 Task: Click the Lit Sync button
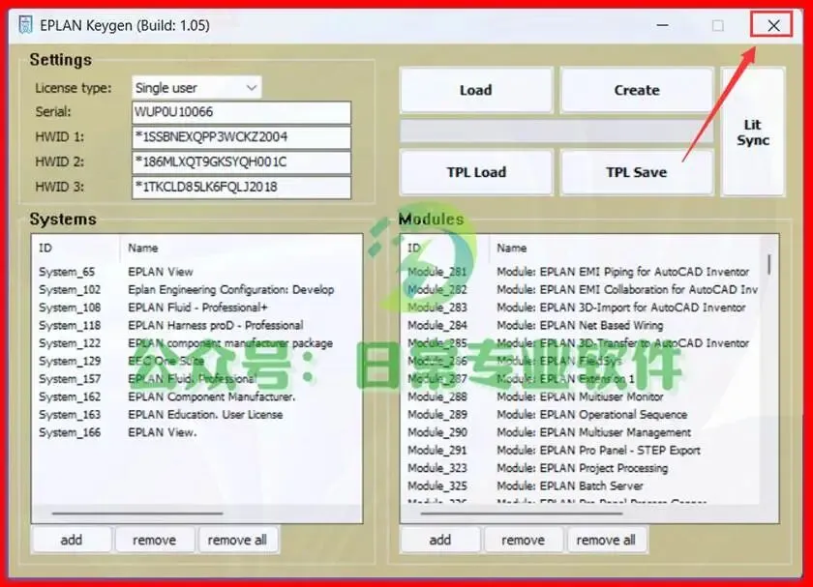point(753,132)
